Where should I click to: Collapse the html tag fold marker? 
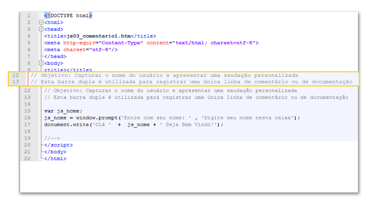pyautogui.click(x=41, y=22)
